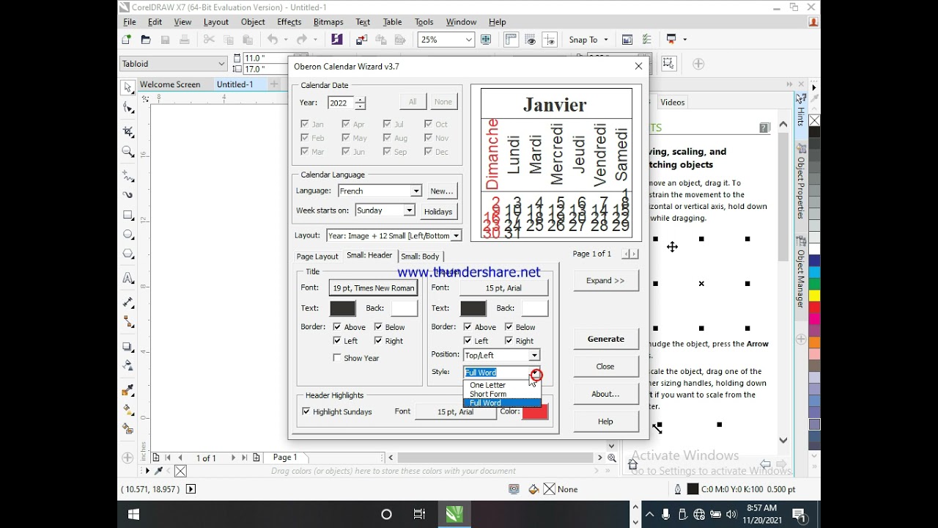
Task: Open the Holidays button
Action: click(x=439, y=211)
